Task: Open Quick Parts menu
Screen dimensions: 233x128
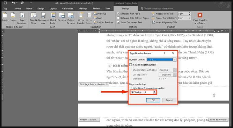Action: [x=53, y=19]
